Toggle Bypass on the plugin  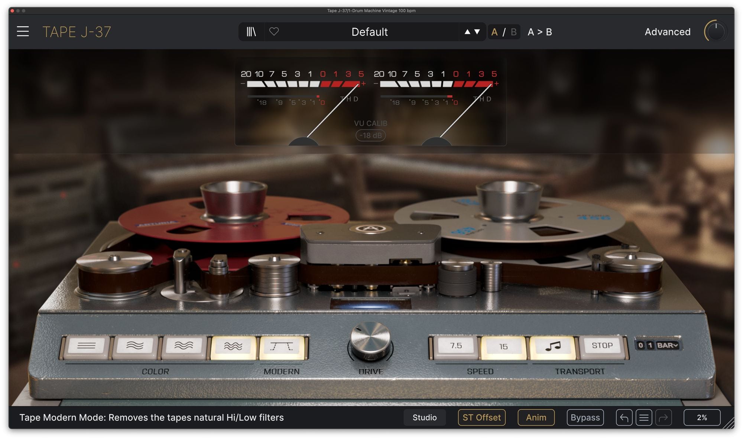click(x=585, y=417)
